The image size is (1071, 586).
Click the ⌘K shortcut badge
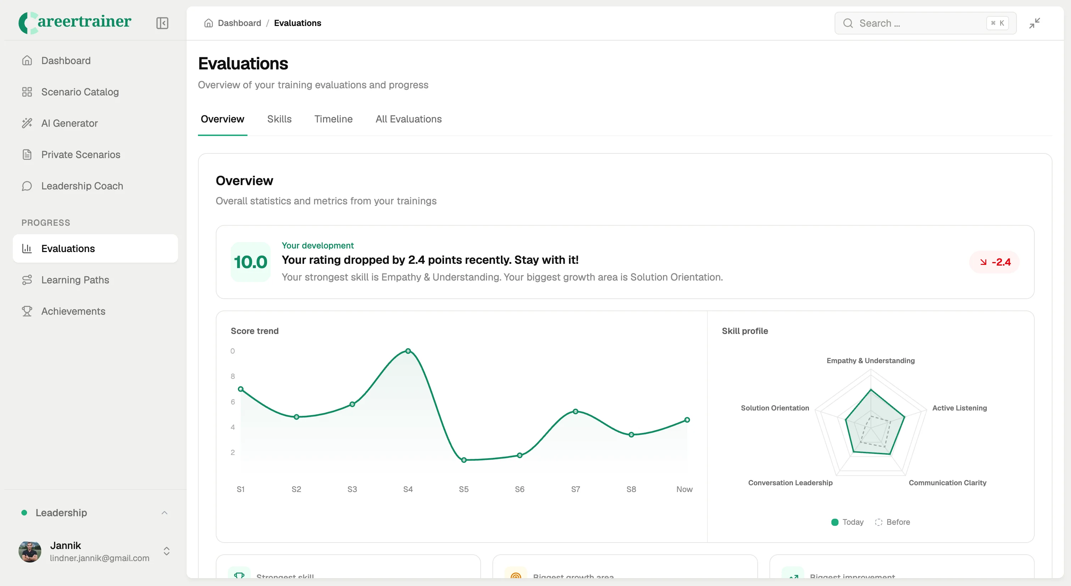click(x=997, y=23)
